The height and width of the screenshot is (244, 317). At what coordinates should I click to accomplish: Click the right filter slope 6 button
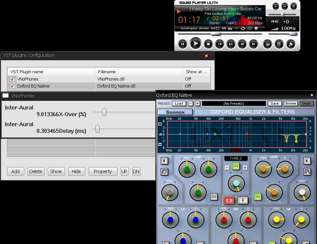307,161
